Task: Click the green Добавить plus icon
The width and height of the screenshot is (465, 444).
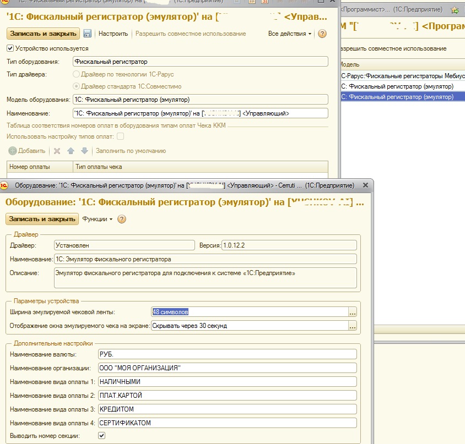Action: tap(13, 151)
